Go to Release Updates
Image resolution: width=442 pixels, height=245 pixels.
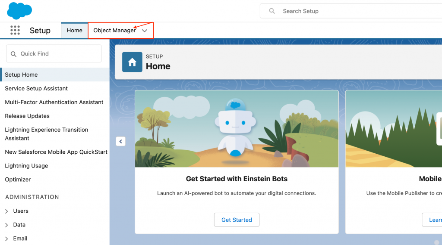[27, 116]
